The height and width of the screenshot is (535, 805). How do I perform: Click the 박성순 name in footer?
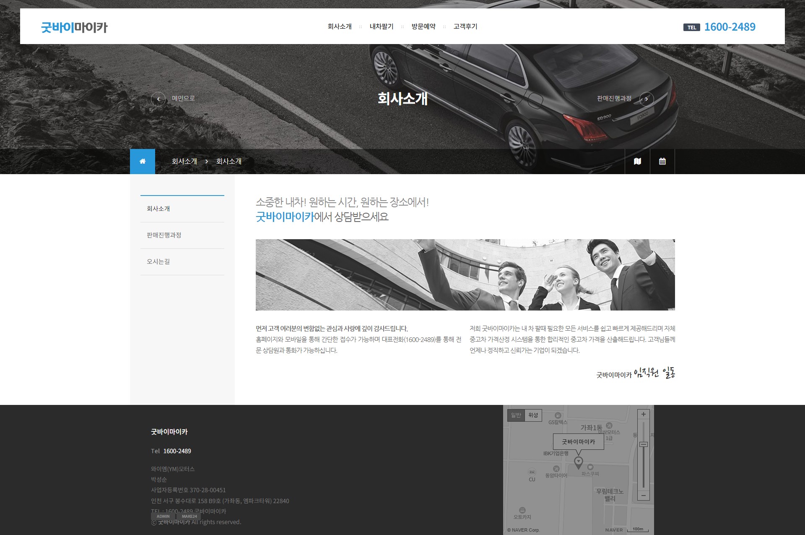[x=159, y=480]
